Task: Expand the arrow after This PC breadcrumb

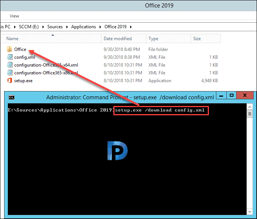Action: click(x=15, y=27)
